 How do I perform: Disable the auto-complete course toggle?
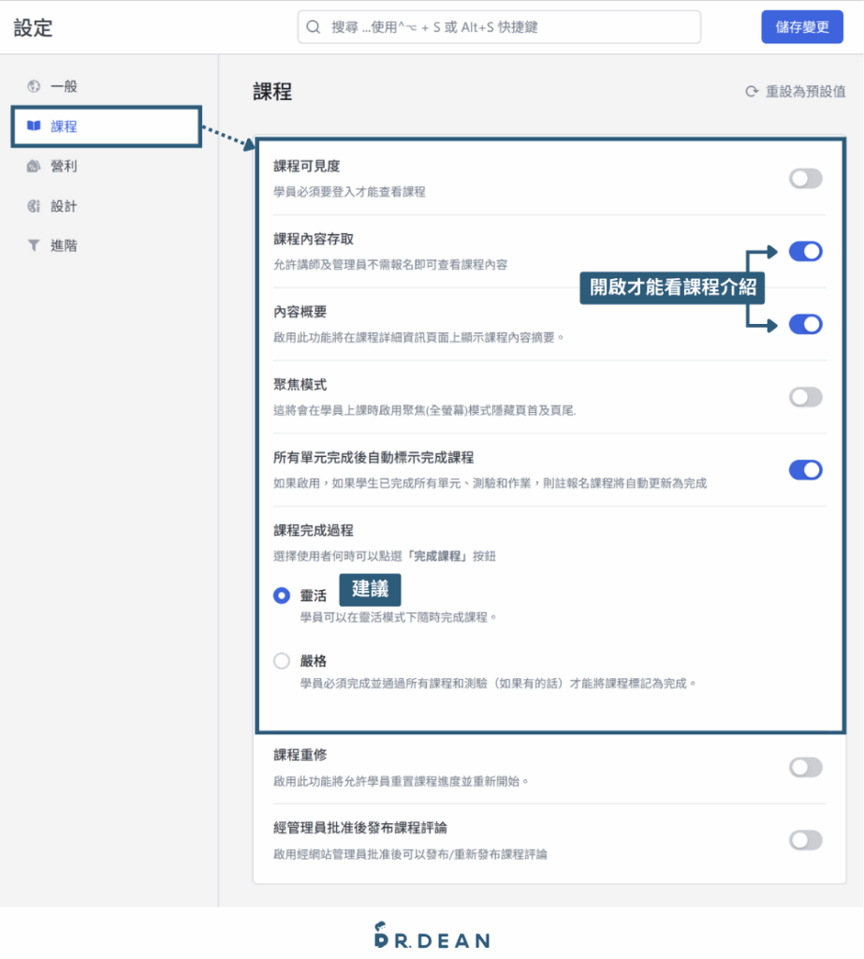click(x=804, y=469)
